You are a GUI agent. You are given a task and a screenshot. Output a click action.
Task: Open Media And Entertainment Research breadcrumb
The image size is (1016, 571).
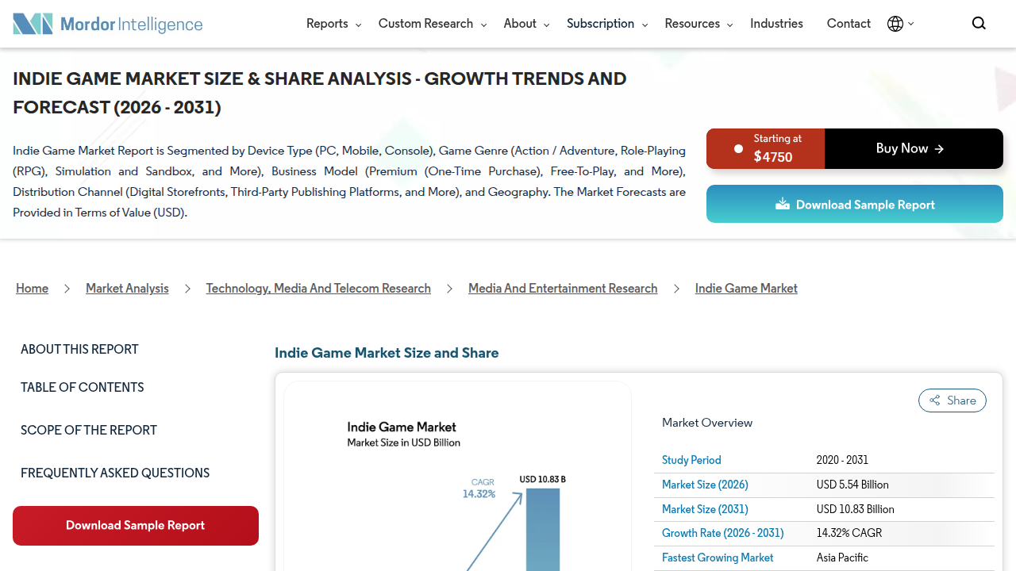click(563, 289)
